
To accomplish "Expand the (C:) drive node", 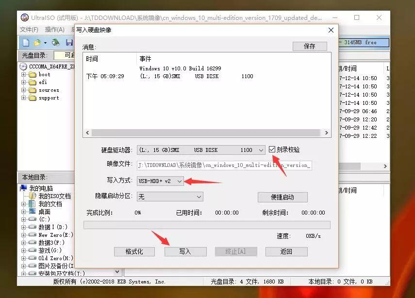I will [24, 219].
